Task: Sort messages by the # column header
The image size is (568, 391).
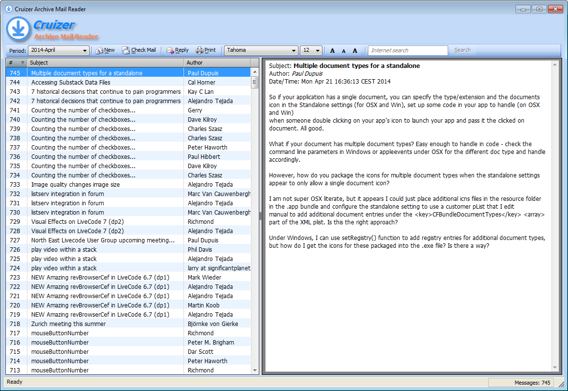Action: point(16,63)
